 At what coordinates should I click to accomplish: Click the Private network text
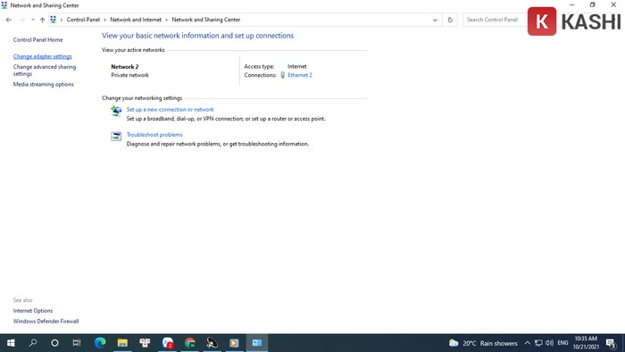(130, 75)
